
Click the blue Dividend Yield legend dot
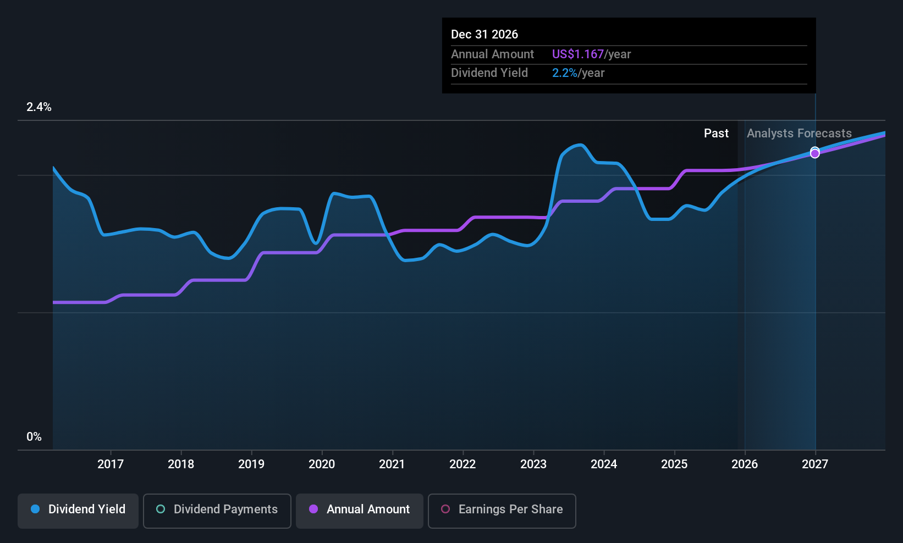[x=35, y=509]
